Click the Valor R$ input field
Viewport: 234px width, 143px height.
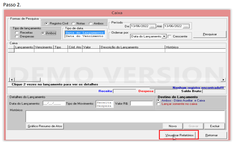[x=141, y=103]
